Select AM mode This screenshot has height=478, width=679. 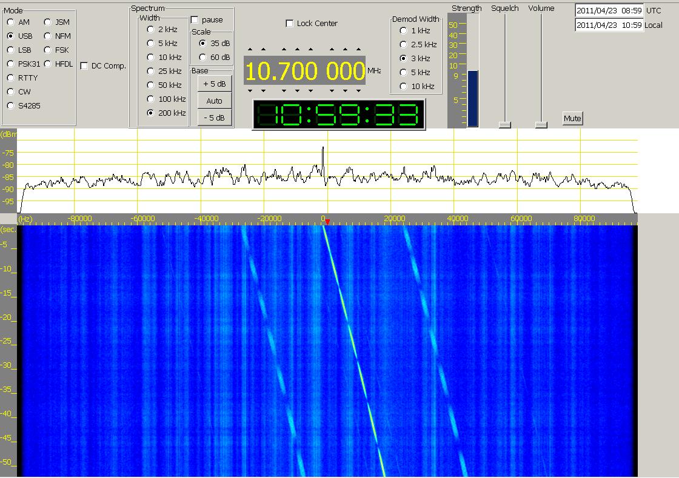pyautogui.click(x=10, y=22)
